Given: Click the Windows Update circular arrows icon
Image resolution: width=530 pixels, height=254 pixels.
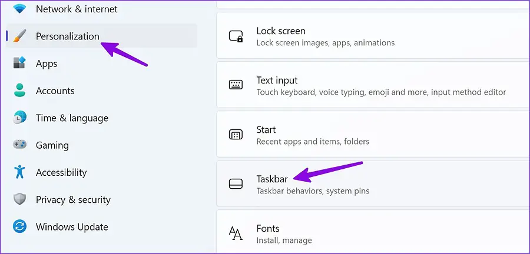Looking at the screenshot, I should pyautogui.click(x=19, y=227).
